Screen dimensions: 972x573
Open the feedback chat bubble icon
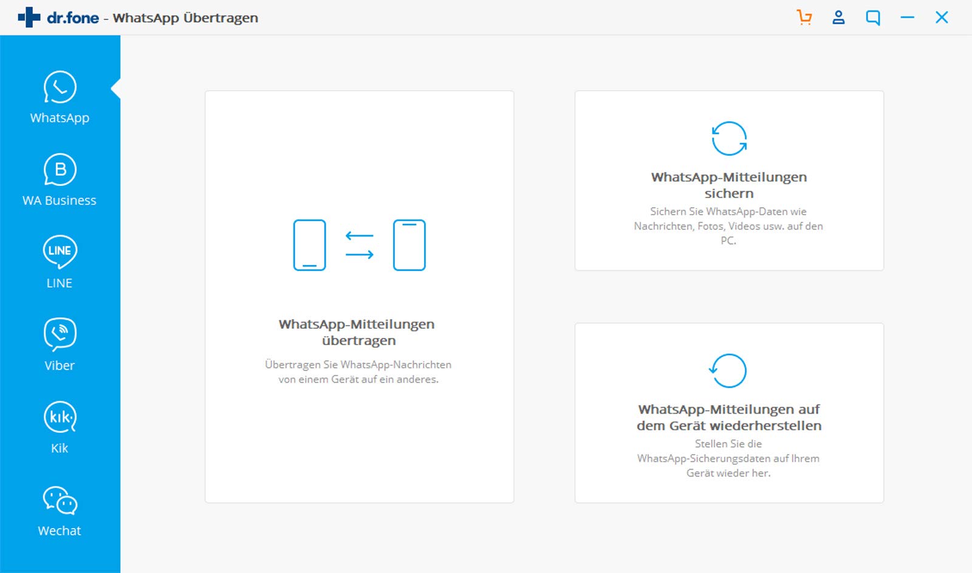pos(873,18)
